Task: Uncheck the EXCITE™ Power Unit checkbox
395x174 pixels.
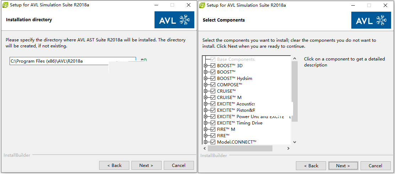Action: [213, 117]
